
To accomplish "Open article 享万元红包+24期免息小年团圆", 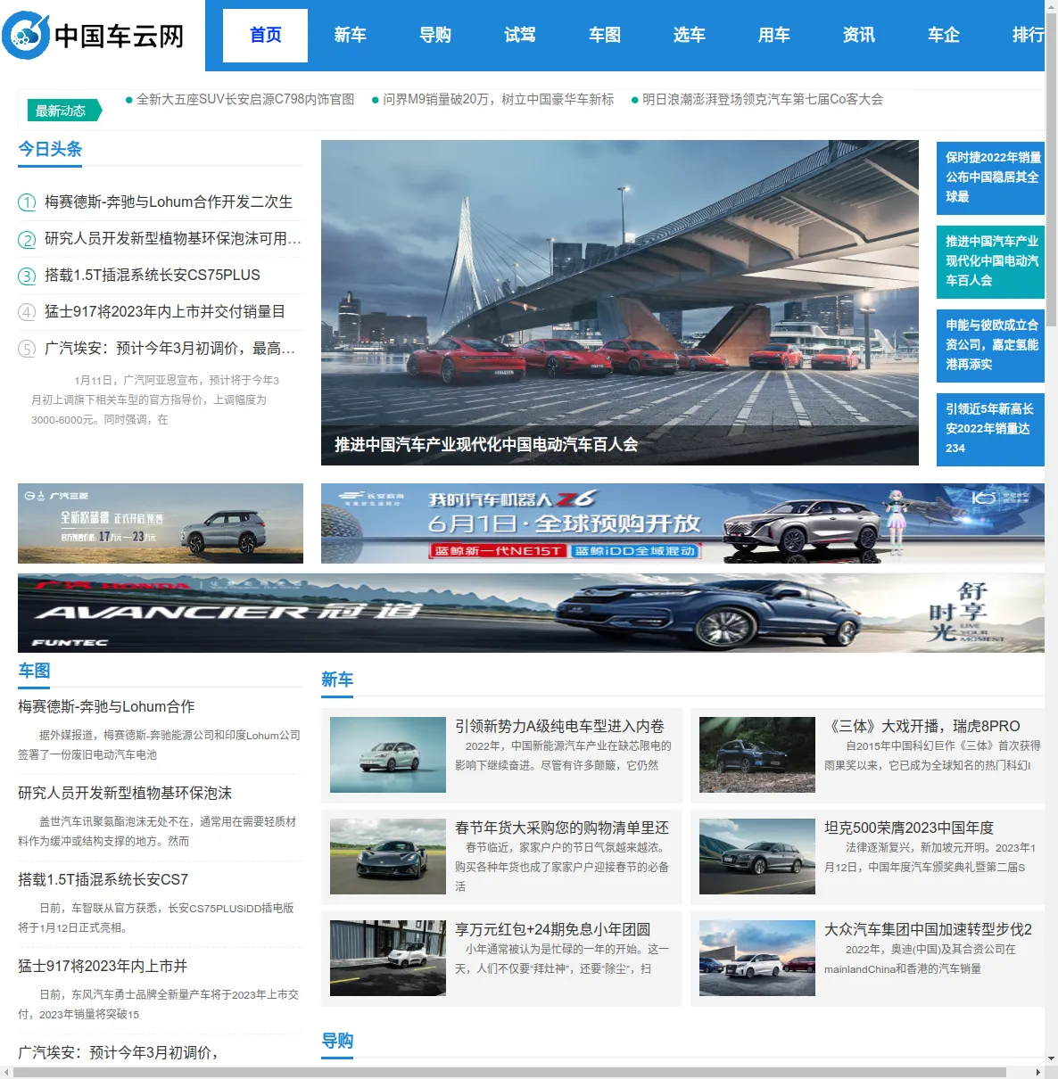I will 553,929.
